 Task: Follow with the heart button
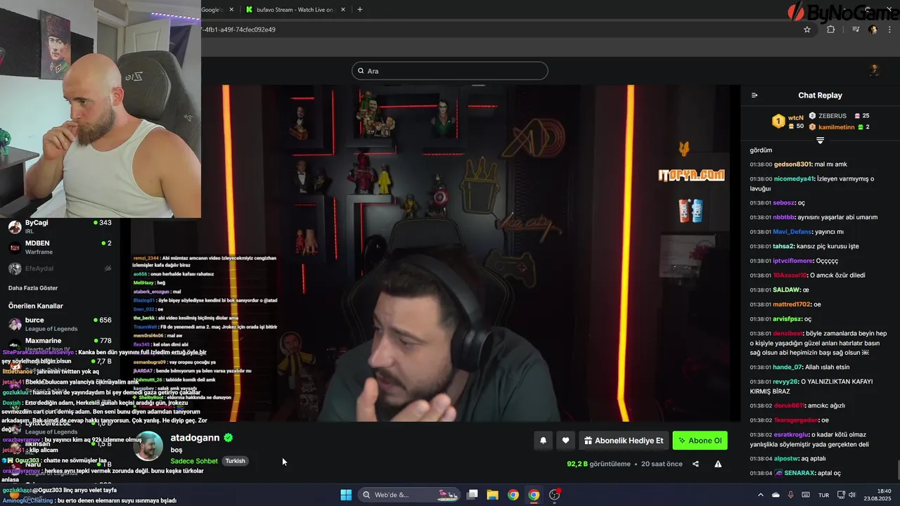[565, 441]
